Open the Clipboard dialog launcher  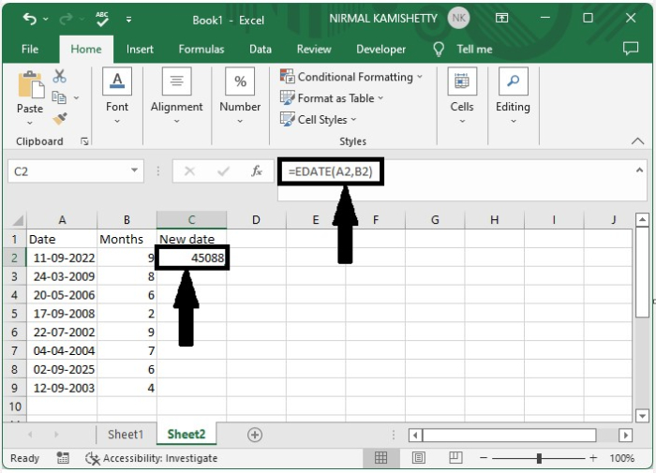click(x=84, y=141)
